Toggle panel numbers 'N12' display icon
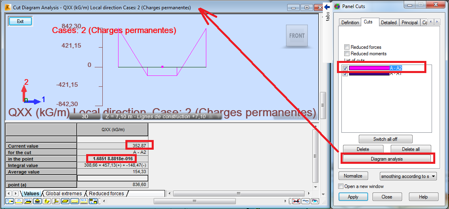The height and width of the screenshot is (209, 449). click(28, 201)
